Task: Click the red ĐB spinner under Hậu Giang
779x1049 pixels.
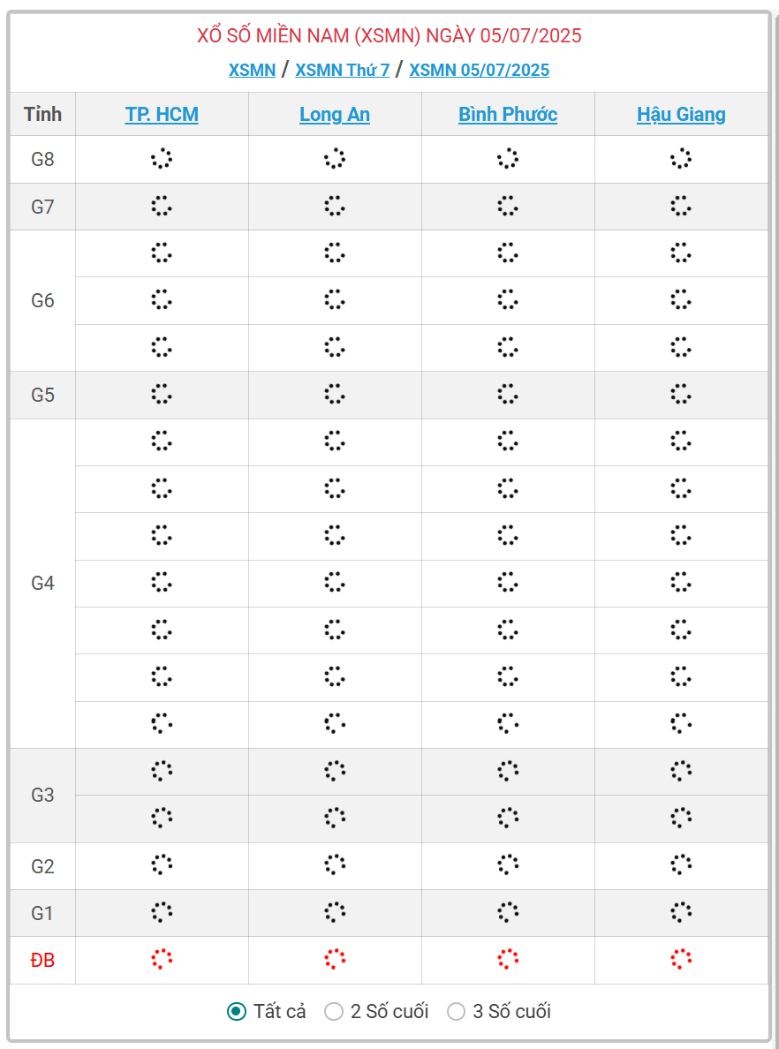Action: [681, 959]
